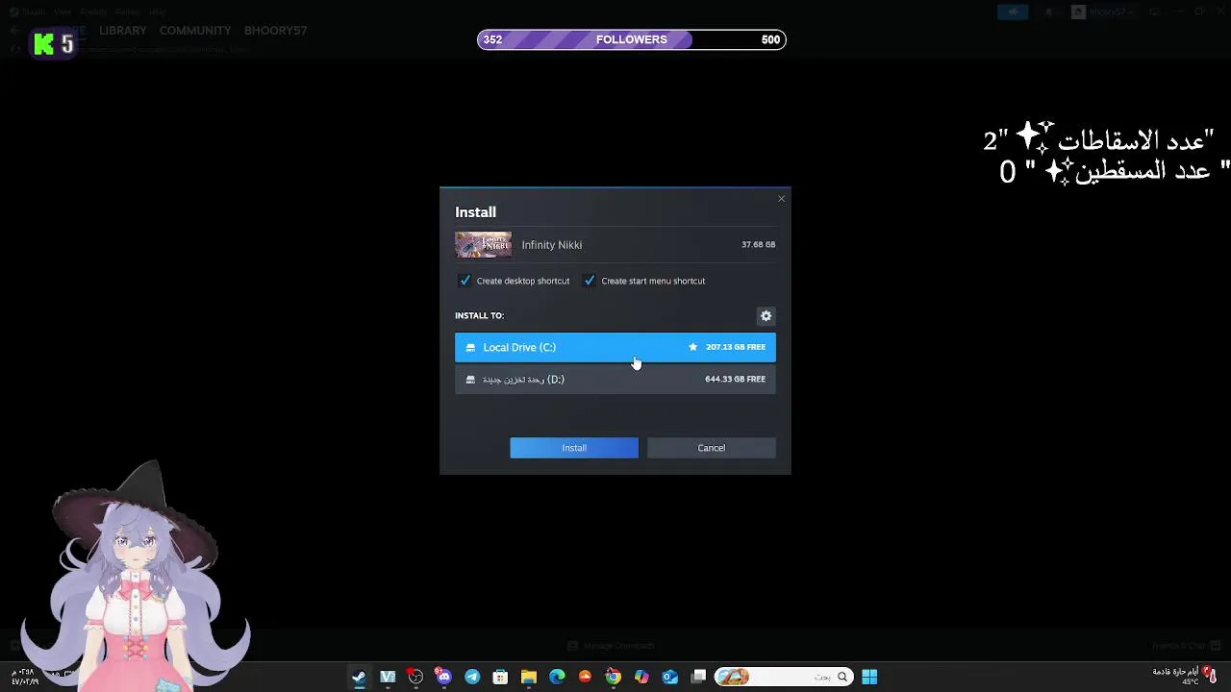Open the Steam menu in menu bar
The height and width of the screenshot is (692, 1231).
coord(34,12)
